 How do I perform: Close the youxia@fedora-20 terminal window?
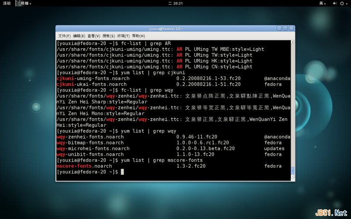291,28
